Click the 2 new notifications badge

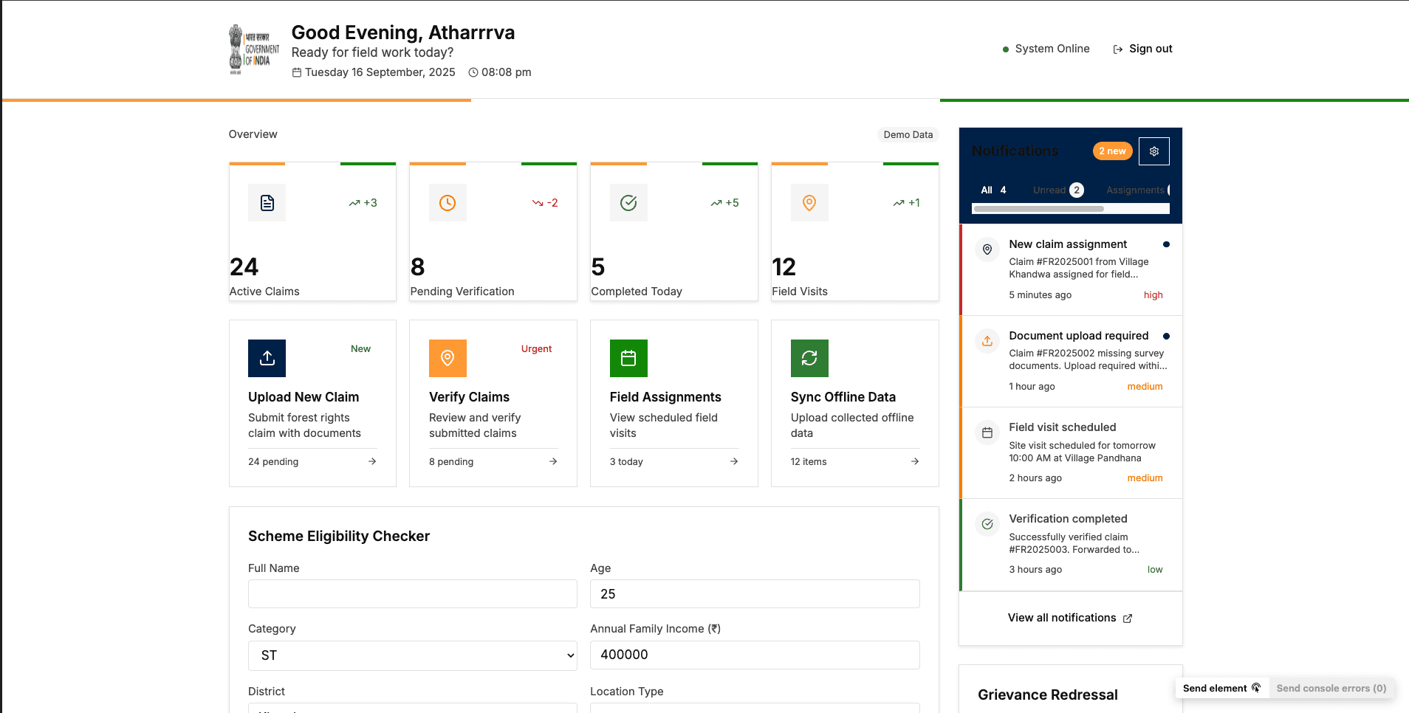coord(1112,151)
